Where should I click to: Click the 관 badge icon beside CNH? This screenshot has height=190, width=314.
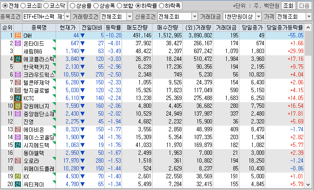(18, 36)
